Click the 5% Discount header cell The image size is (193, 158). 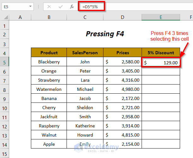tap(161, 53)
